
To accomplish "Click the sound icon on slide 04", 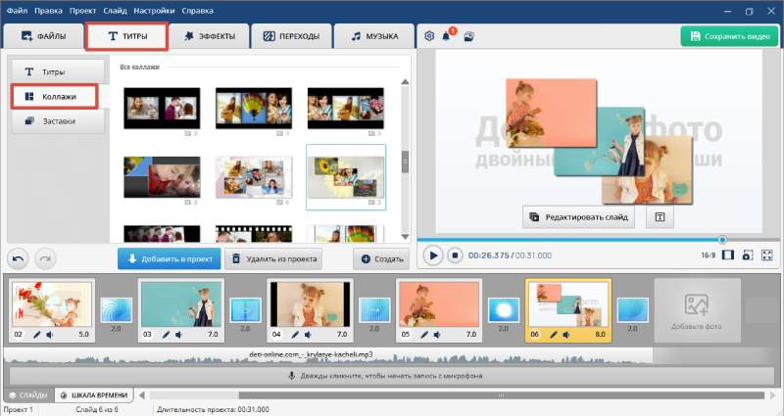I will pyautogui.click(x=308, y=334).
